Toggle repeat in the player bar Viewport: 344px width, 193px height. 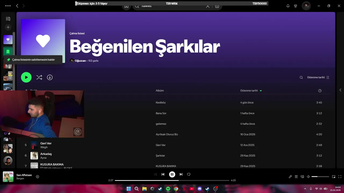[x=189, y=174]
